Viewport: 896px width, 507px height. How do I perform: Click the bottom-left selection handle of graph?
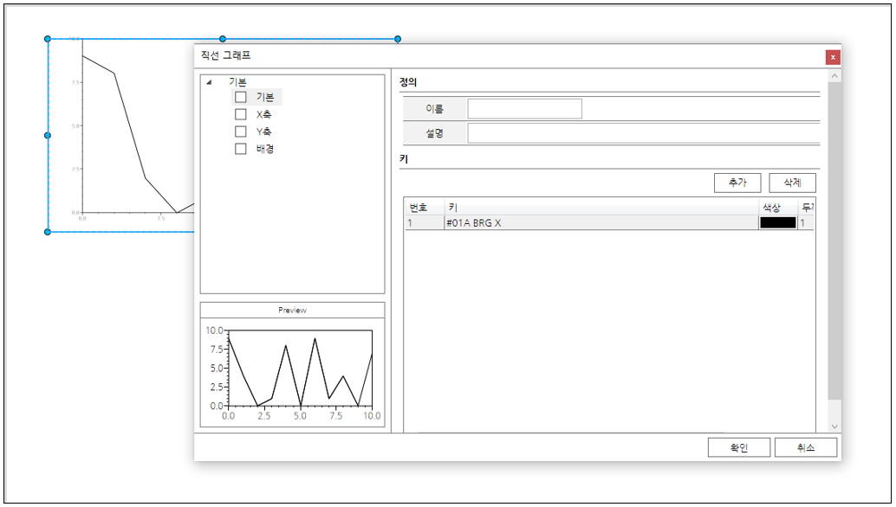(48, 232)
